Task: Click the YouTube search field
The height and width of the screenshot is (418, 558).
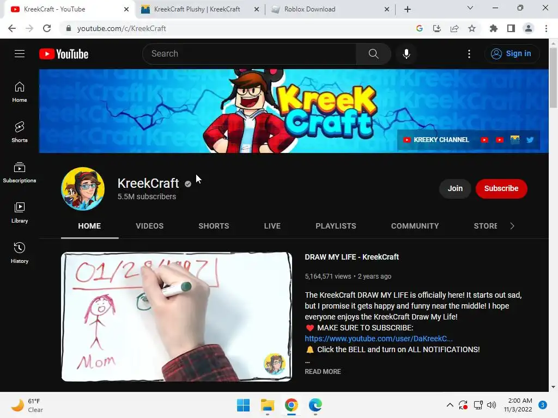Action: 250,54
